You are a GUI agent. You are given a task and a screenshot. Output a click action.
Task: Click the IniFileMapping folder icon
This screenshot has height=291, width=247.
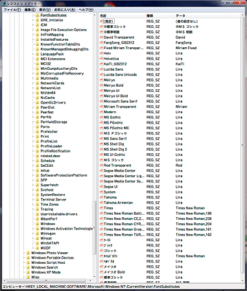(38, 35)
